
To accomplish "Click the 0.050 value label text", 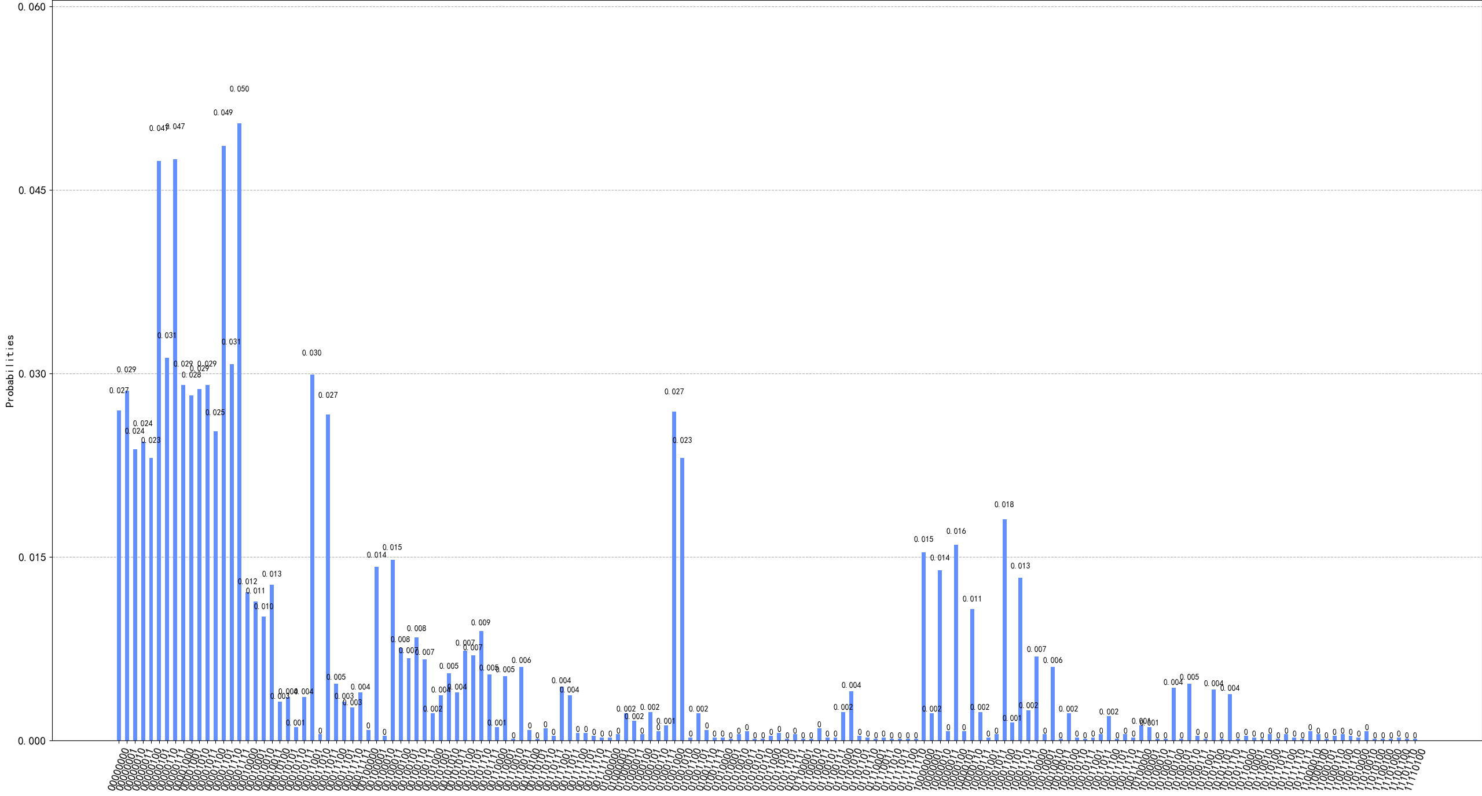I will click(x=239, y=89).
